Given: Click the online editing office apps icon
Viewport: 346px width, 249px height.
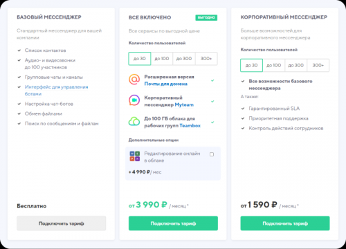Looking at the screenshot, I should click(135, 156).
